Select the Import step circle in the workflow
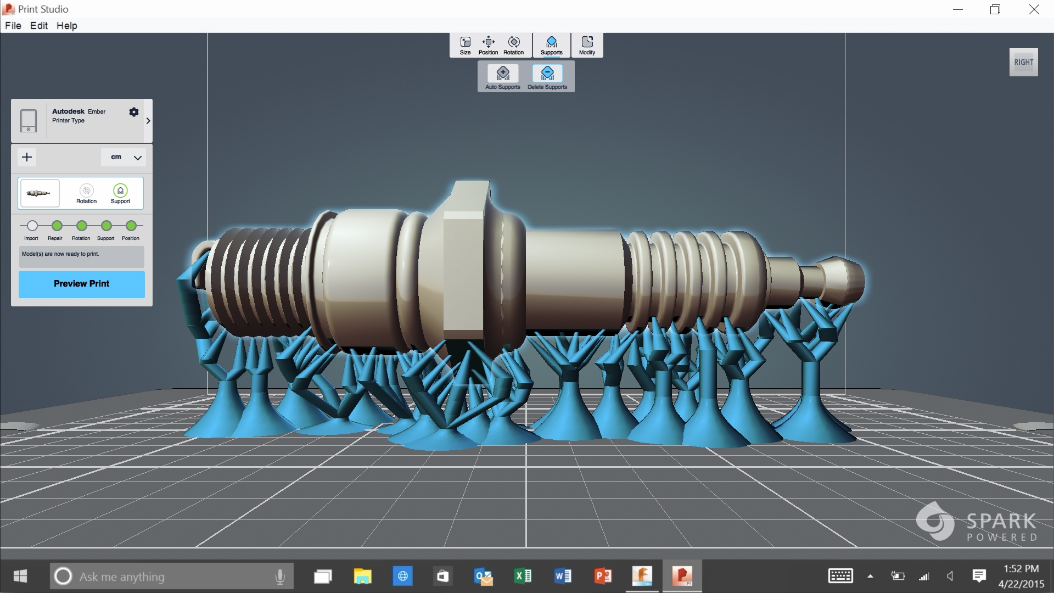This screenshot has height=593, width=1054. coord(31,225)
